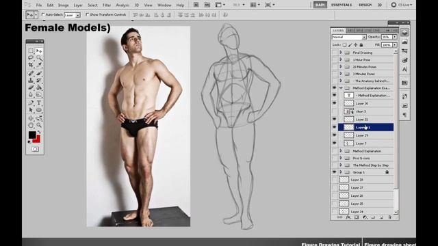Screen dimensions: 438x246
Task: Hide Layer 30 using its eye icon
Action: coord(335,103)
